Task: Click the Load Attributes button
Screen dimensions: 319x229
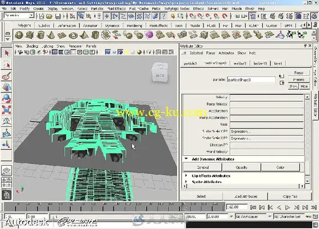Action: (245, 196)
